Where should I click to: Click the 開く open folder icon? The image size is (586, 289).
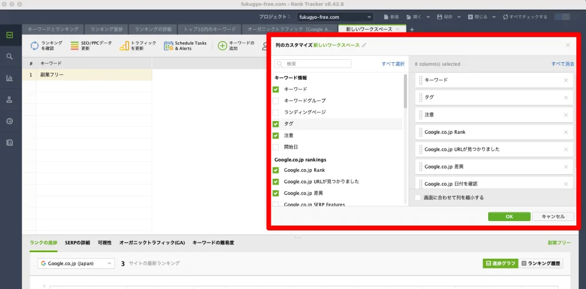point(409,17)
